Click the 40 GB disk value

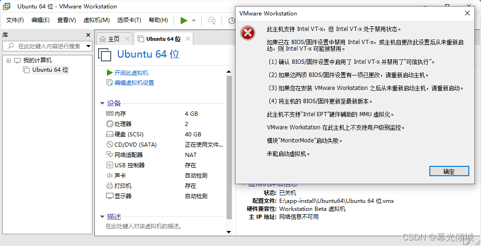pos(193,134)
